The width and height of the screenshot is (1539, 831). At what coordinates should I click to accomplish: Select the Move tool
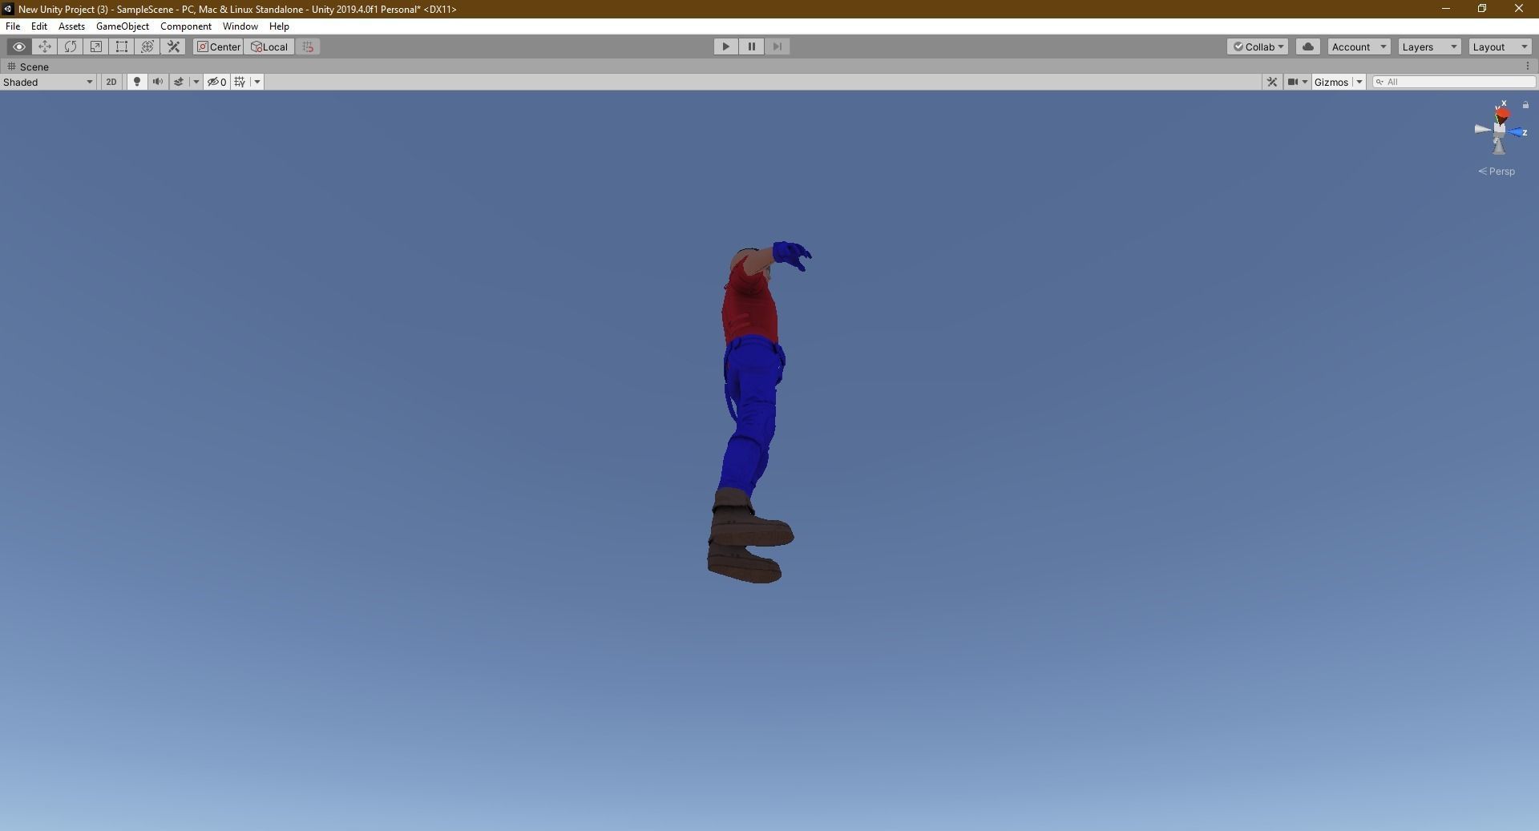coord(45,46)
